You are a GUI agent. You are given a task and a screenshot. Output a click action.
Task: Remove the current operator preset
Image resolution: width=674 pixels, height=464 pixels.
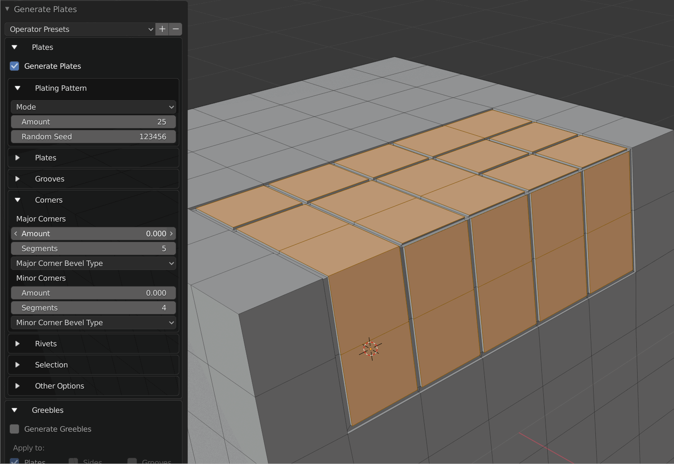pyautogui.click(x=176, y=29)
